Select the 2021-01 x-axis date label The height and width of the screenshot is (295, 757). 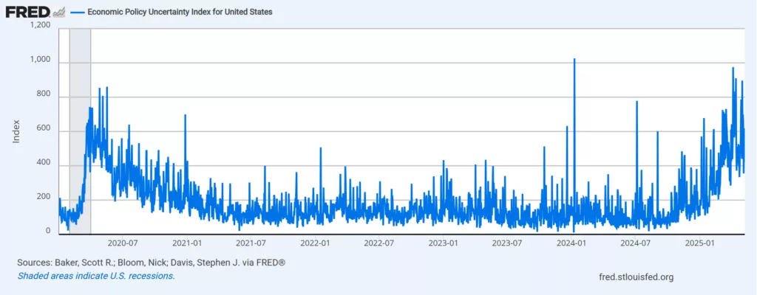(x=187, y=242)
